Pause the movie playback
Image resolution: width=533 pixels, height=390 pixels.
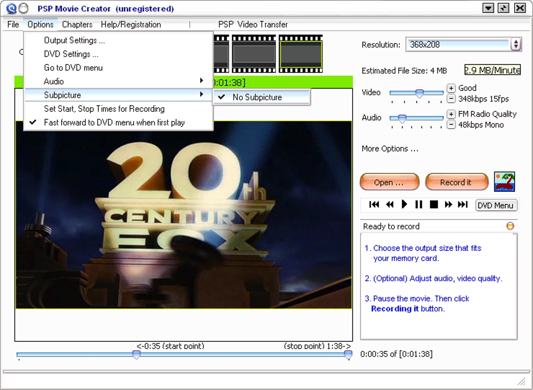[419, 204]
